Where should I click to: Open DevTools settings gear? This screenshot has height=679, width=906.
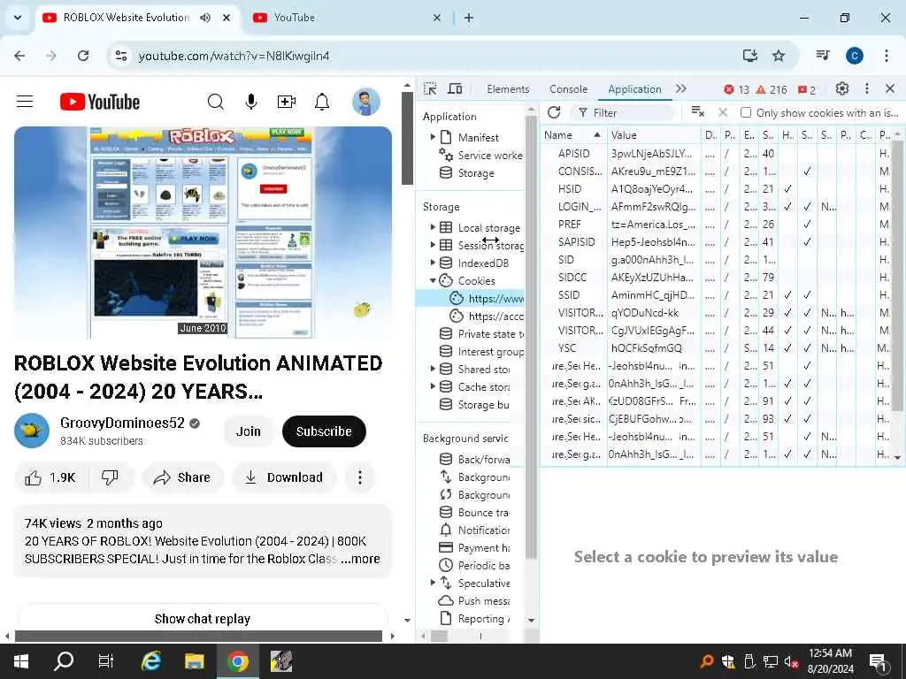tap(842, 89)
